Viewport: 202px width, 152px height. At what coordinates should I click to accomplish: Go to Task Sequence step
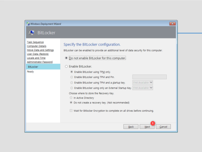click(x=35, y=42)
